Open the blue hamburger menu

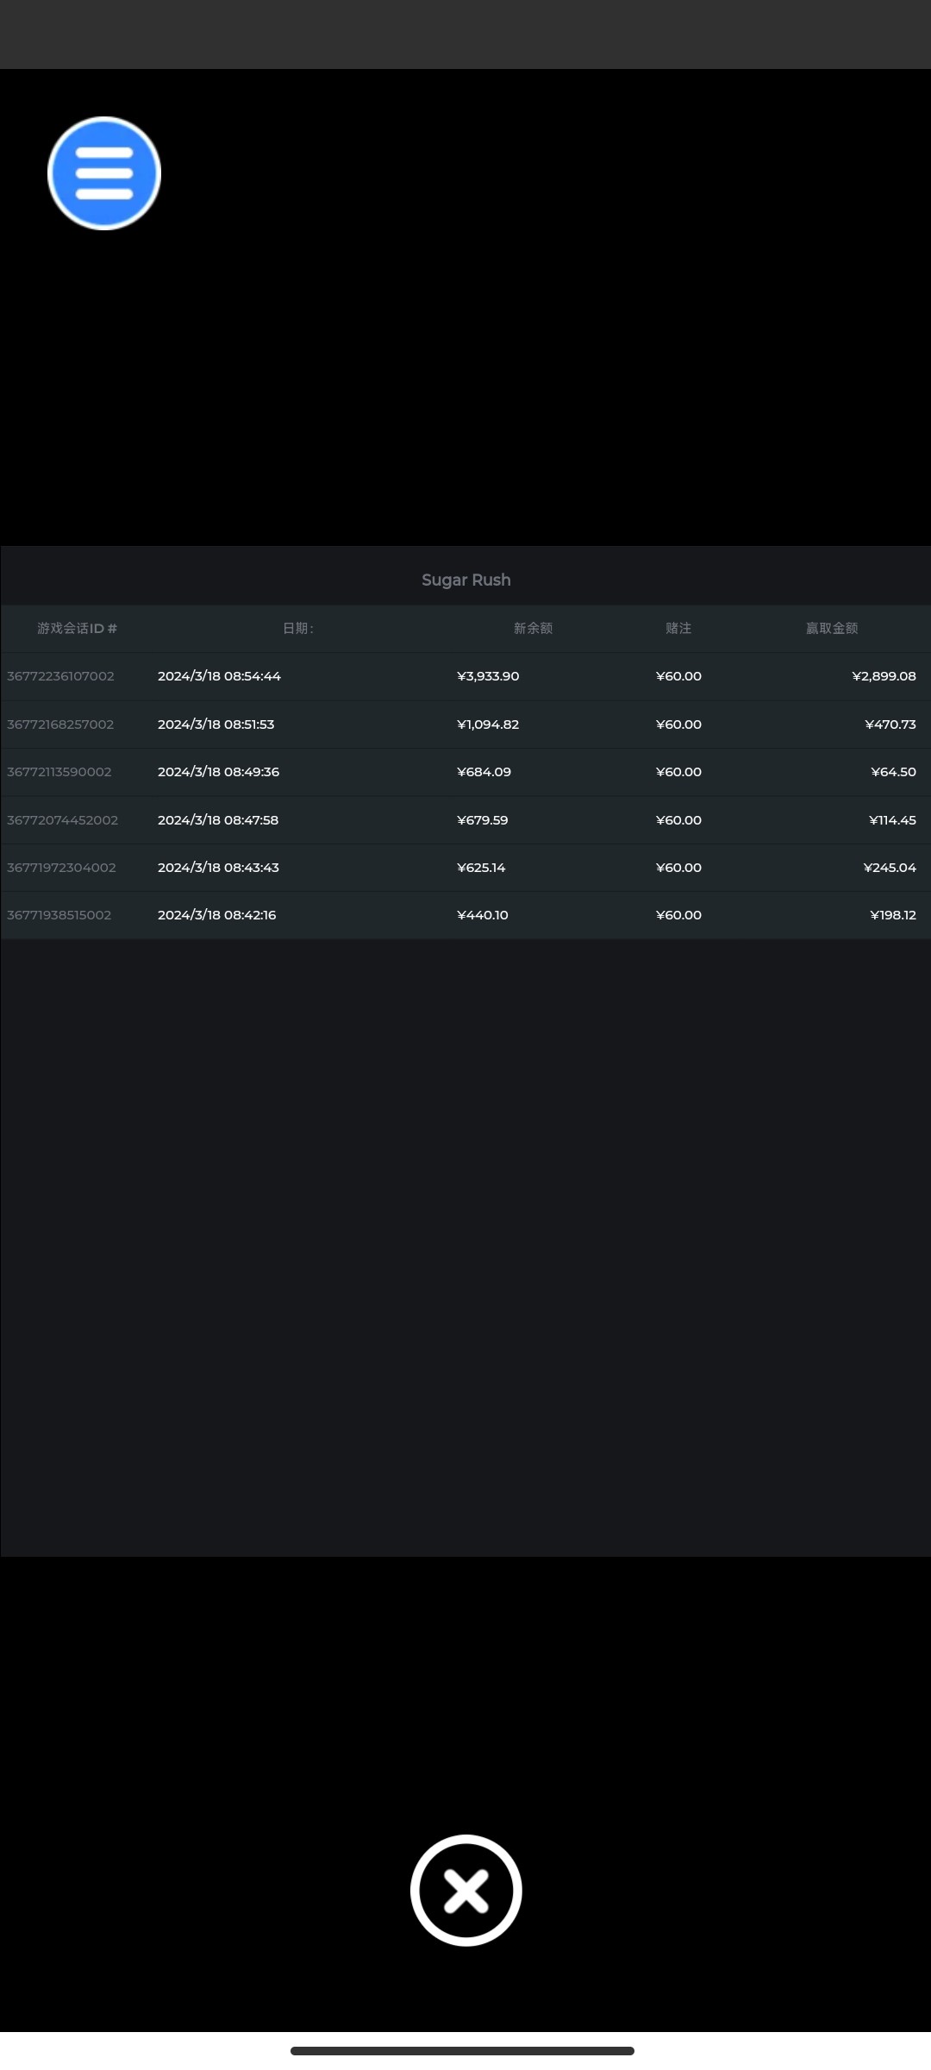pyautogui.click(x=104, y=173)
